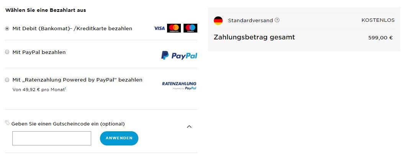Click the Mit PayPal bezahlen label
The width and height of the screenshot is (410, 155).
click(39, 52)
